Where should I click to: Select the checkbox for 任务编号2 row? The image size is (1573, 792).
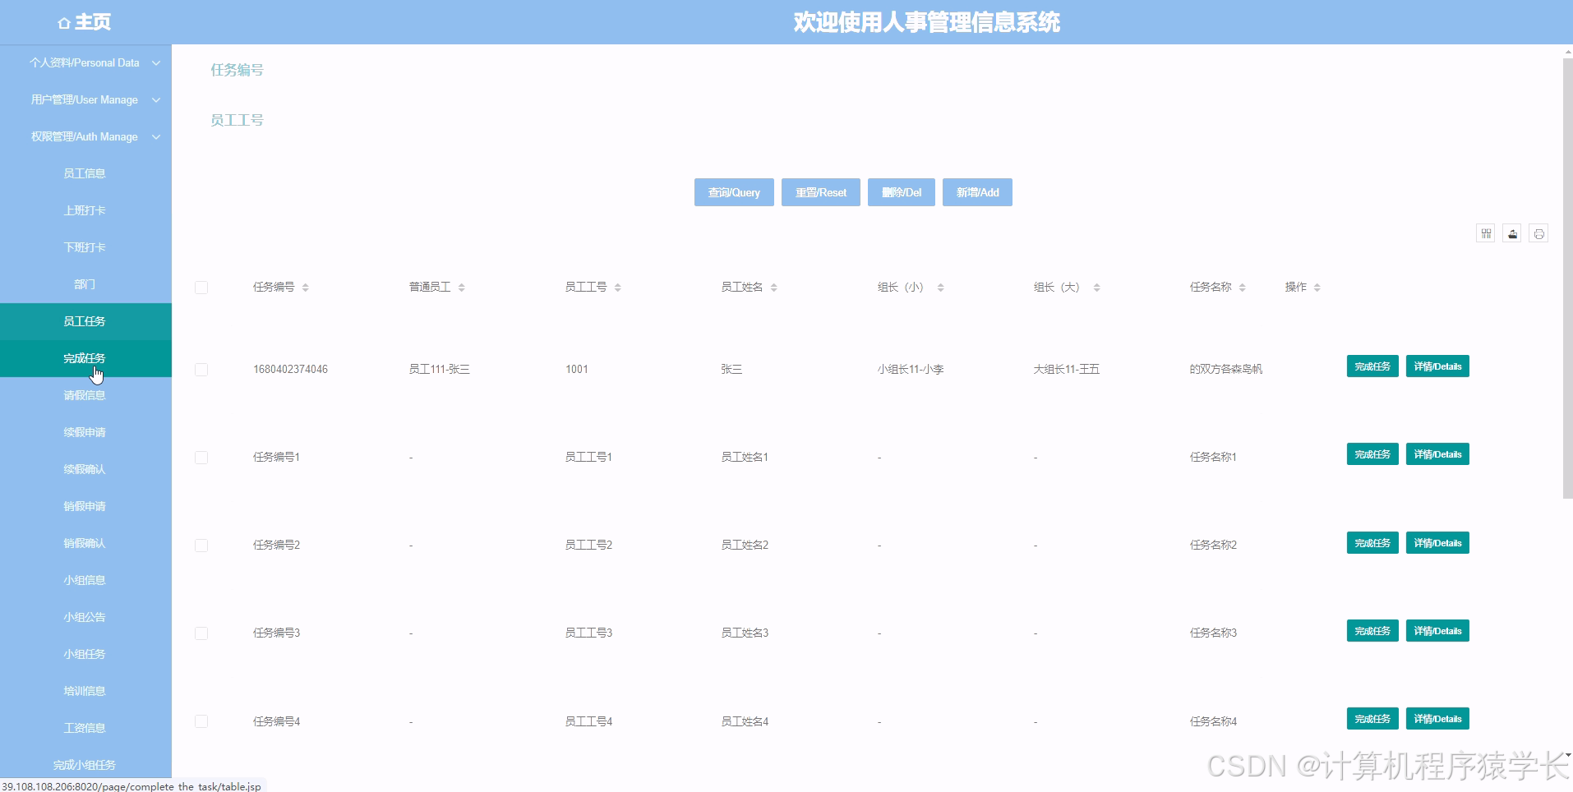pyautogui.click(x=201, y=544)
